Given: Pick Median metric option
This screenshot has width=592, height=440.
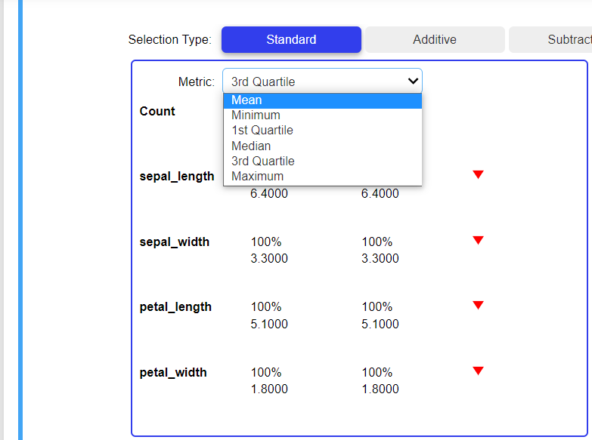Looking at the screenshot, I should coord(251,146).
